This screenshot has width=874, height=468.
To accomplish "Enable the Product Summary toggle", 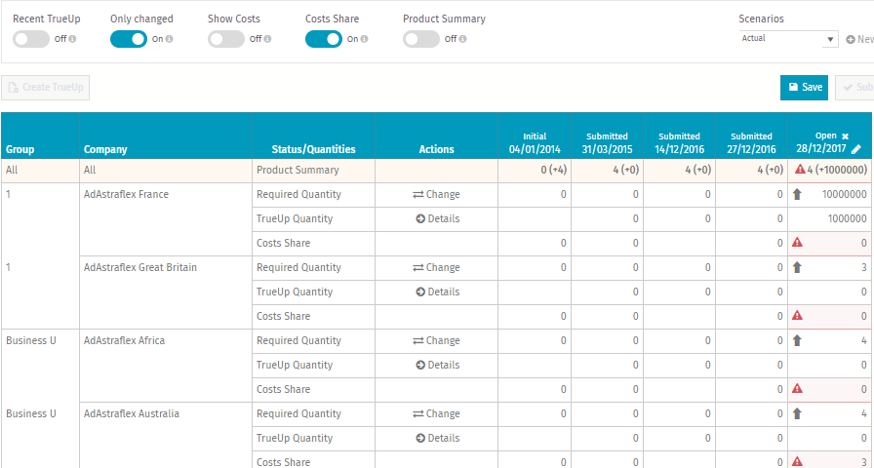I will coord(421,39).
